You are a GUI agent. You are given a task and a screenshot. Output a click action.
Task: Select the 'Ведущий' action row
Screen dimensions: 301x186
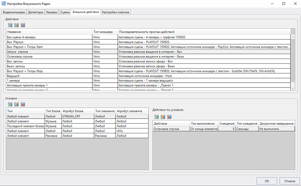pyautogui.click(x=148, y=76)
